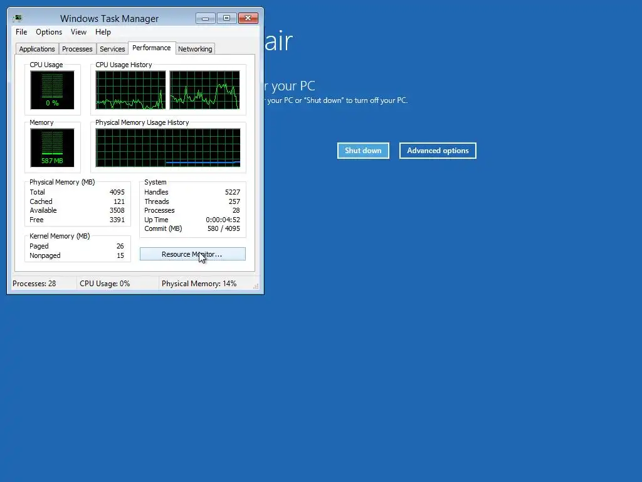642x482 pixels.
Task: Open the View menu
Action: 78,32
